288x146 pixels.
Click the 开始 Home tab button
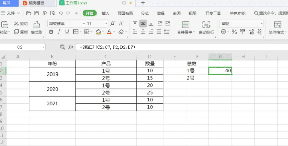[x=90, y=13]
